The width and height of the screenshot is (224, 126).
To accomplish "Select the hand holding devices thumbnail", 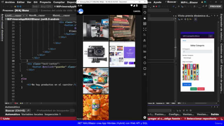I will point(96,81).
